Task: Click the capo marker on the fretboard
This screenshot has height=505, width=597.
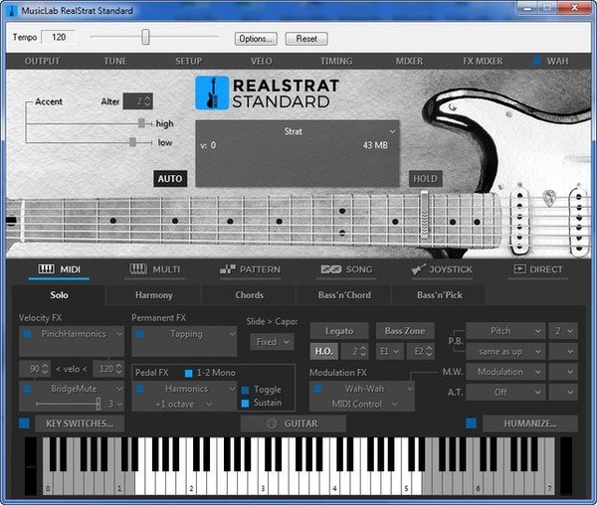Action: (424, 216)
